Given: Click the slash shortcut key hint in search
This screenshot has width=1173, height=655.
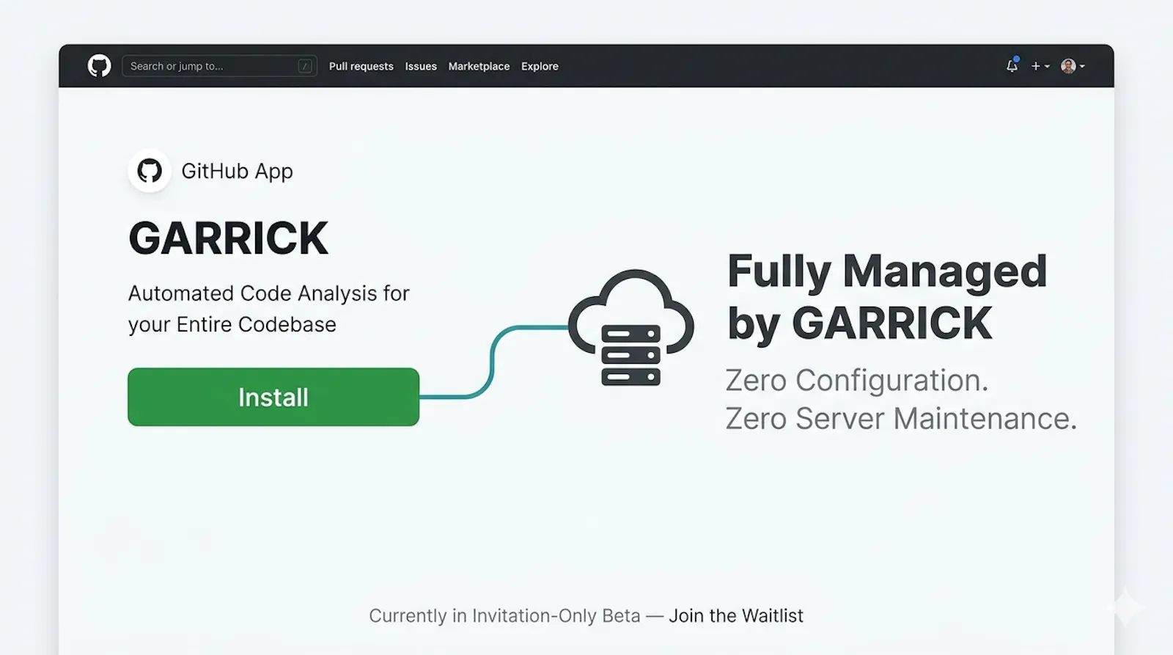Looking at the screenshot, I should (x=305, y=66).
